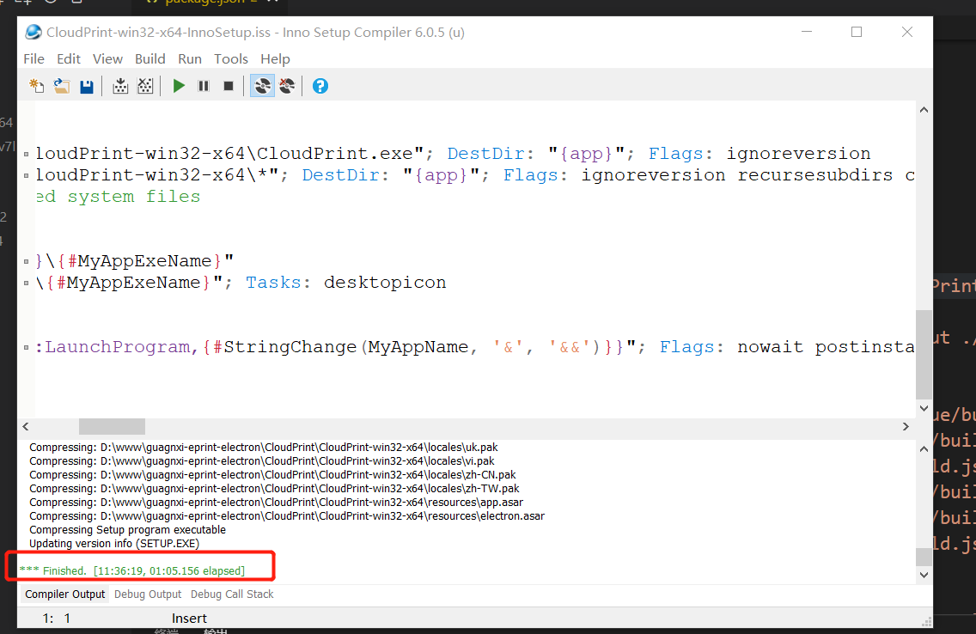This screenshot has width=976, height=634.
Task: Click the Compile toolbar icon
Action: tap(120, 86)
